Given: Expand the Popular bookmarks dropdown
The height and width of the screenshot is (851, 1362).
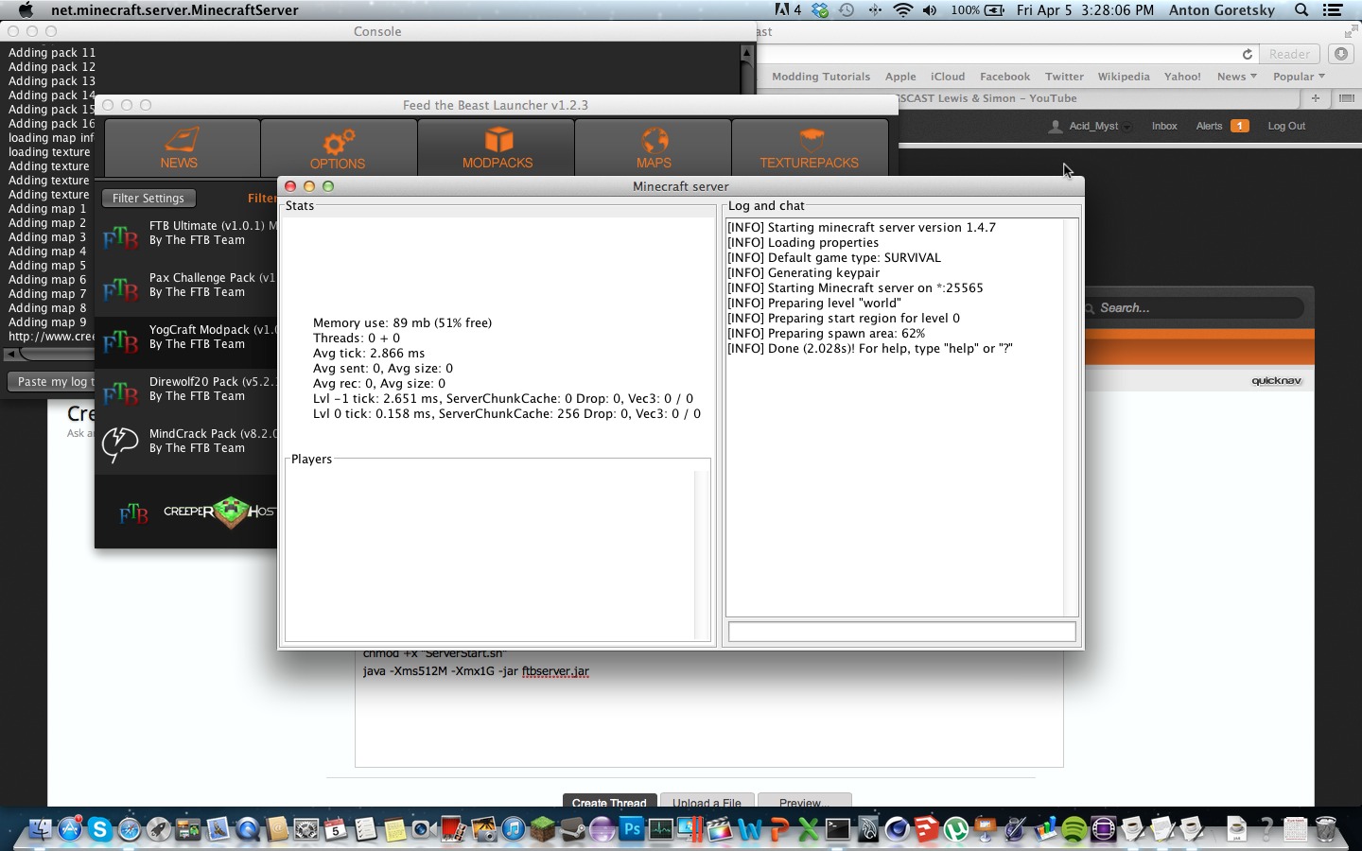Looking at the screenshot, I should click(x=1299, y=77).
